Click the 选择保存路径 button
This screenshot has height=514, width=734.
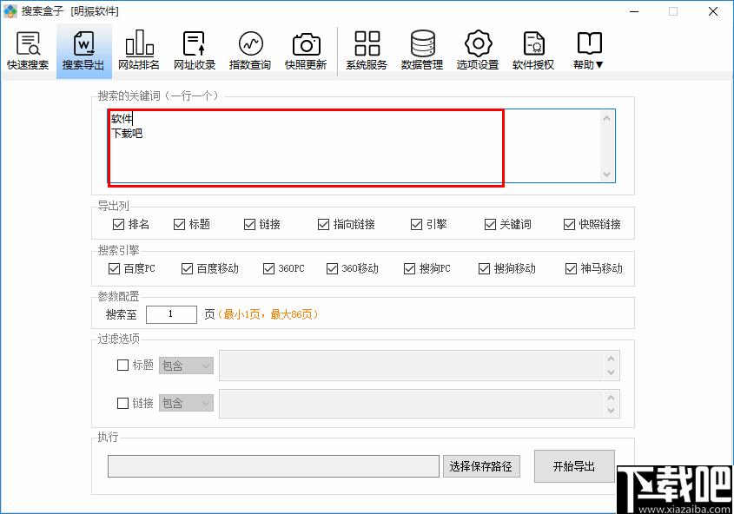(481, 466)
